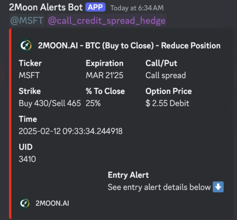The width and height of the screenshot is (237, 220).
Task: Open the @call_credit_spread_hedge role mention
Action: 107,21
